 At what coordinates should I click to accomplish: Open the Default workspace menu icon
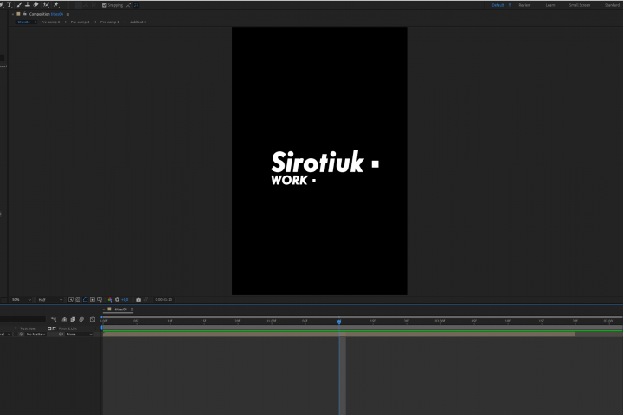point(511,5)
